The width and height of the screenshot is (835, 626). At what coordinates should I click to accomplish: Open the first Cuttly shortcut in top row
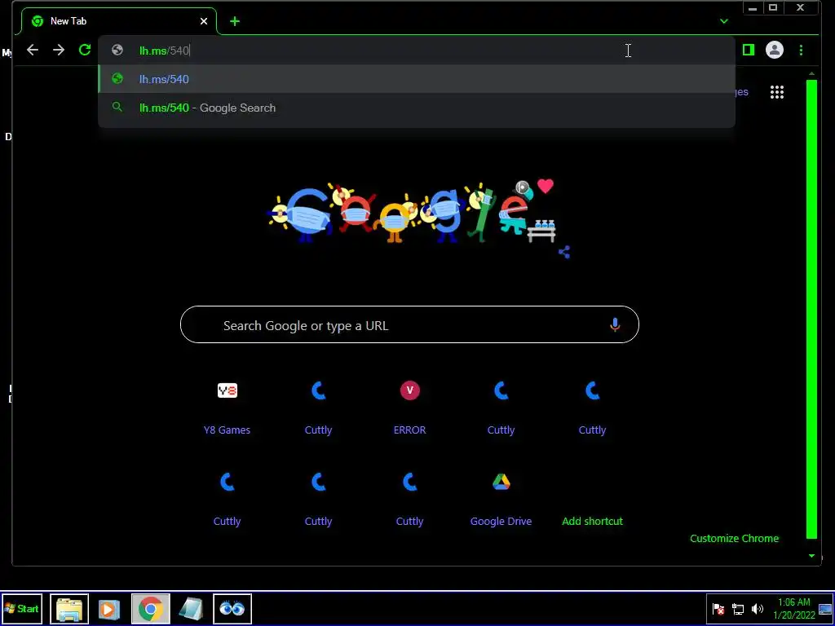click(319, 408)
